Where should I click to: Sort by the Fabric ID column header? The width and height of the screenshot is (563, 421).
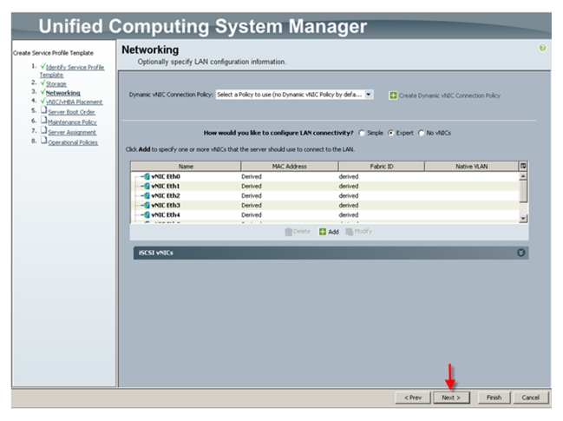382,167
